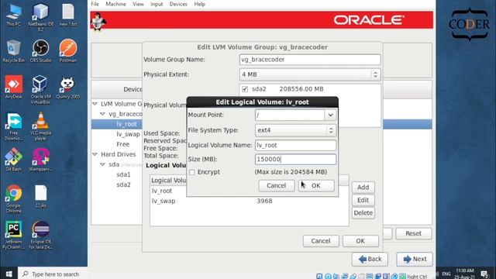Click Windows taskbar search box
Image resolution: width=496 pixels, height=279 pixels.
point(53,274)
